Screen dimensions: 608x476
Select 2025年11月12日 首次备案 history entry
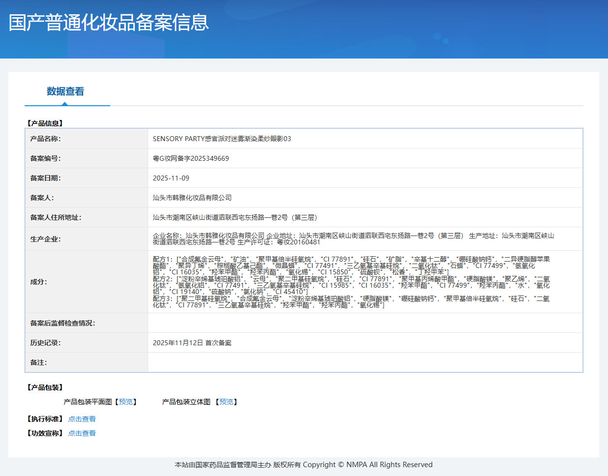coord(192,343)
